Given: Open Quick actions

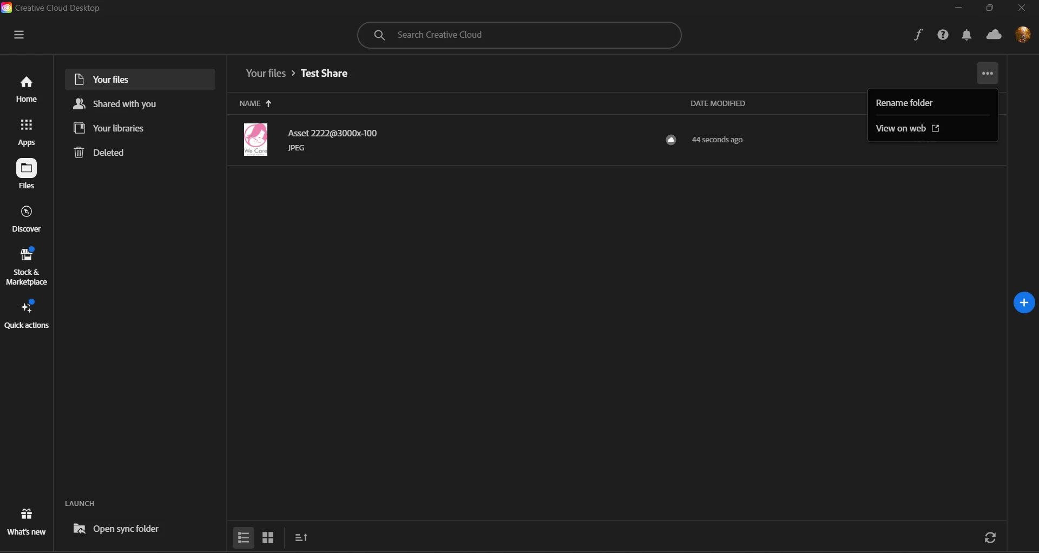Looking at the screenshot, I should [27, 314].
